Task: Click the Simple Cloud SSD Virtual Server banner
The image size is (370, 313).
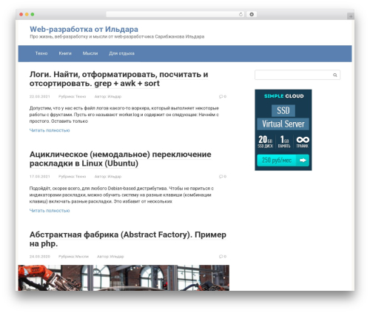Action: [283, 130]
